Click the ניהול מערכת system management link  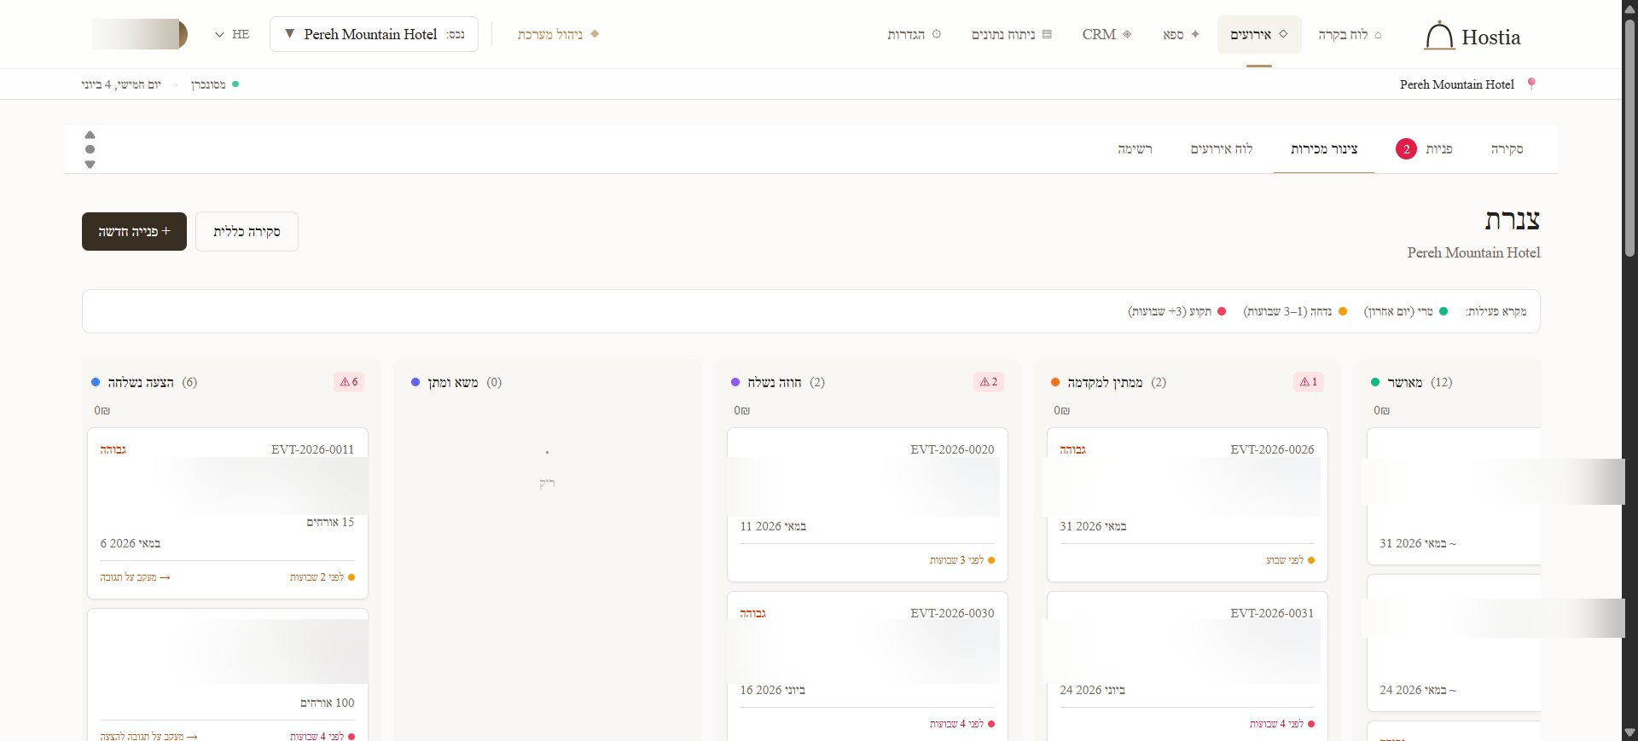tap(558, 34)
